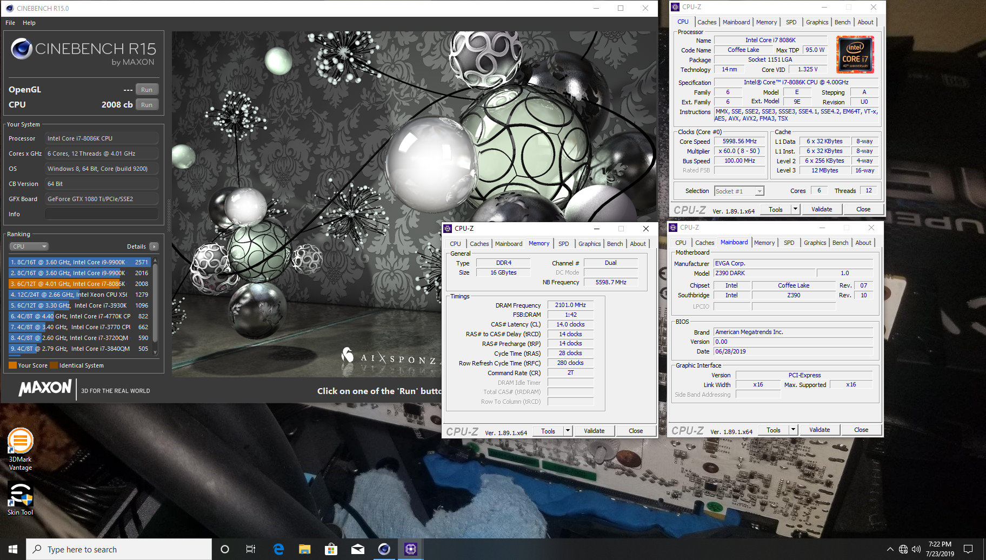Open the Cinebench Help menu
Image resolution: width=986 pixels, height=560 pixels.
[29, 23]
